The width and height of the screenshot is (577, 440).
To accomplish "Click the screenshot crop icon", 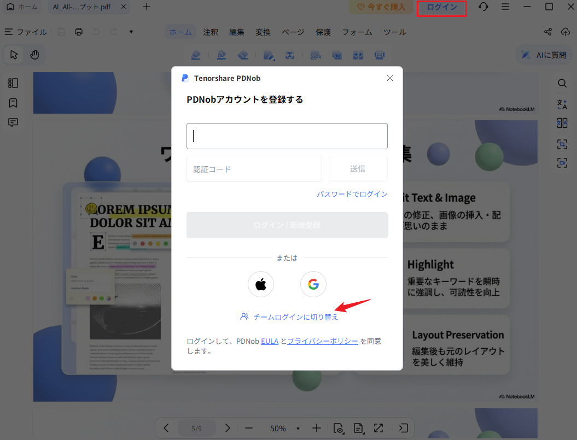I will pyautogui.click(x=562, y=144).
